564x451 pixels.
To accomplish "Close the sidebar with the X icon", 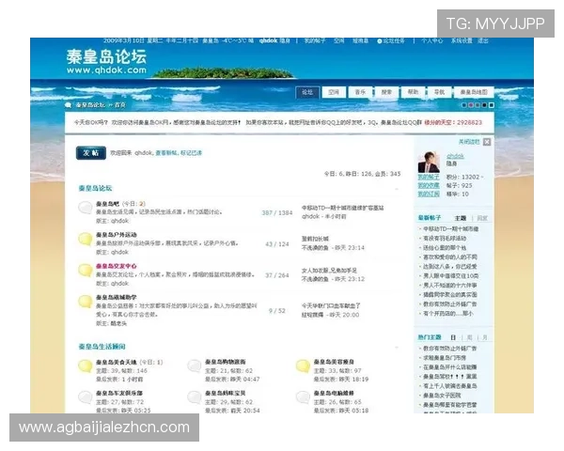I will tap(487, 142).
